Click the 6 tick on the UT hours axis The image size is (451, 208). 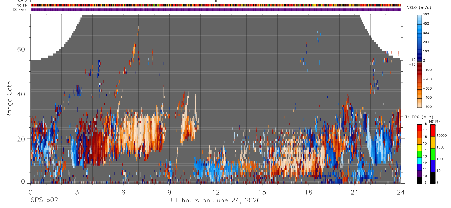123,192
